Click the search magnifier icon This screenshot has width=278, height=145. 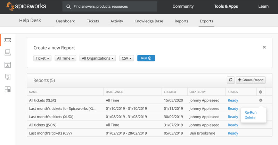point(68,7)
